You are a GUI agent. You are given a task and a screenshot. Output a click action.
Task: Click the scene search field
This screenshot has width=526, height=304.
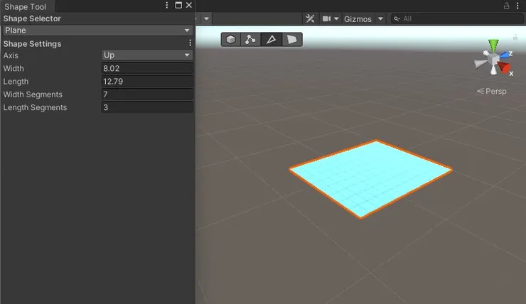(457, 18)
